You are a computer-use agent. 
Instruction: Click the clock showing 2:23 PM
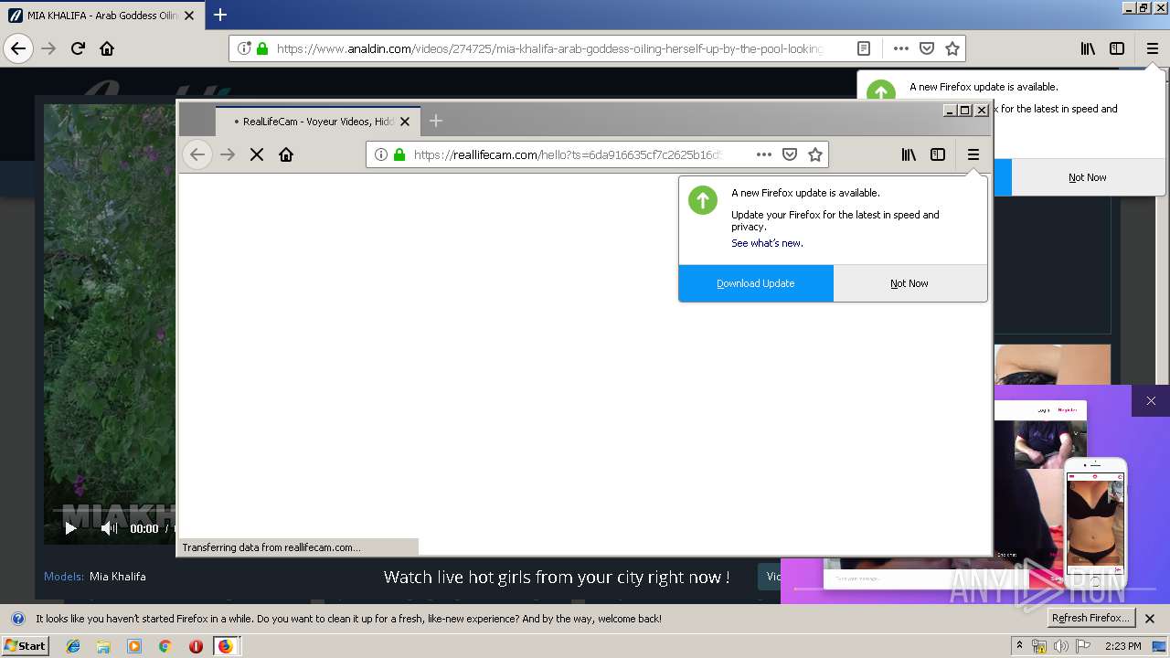click(x=1123, y=646)
